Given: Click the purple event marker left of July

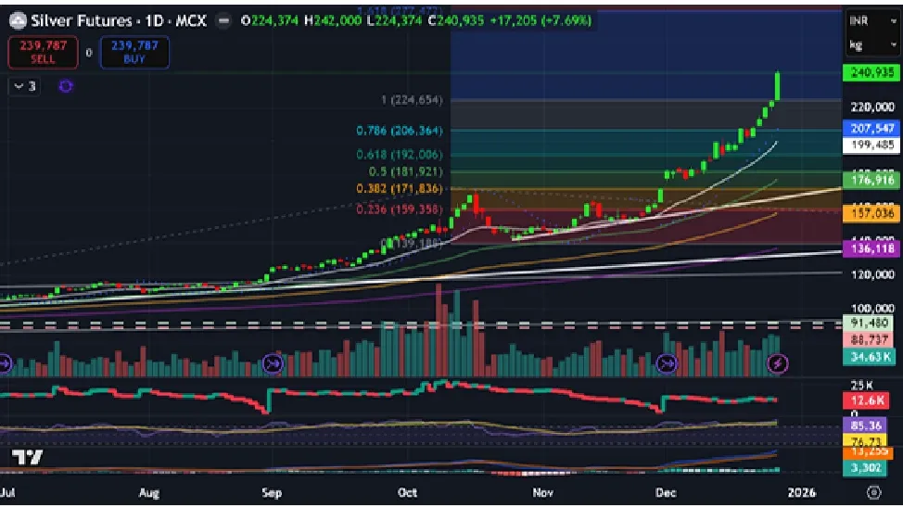Looking at the screenshot, I should point(4,363).
